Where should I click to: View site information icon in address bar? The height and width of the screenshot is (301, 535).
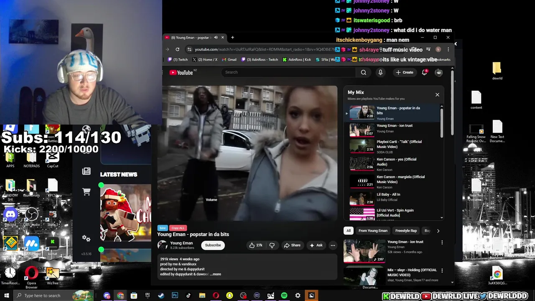[x=189, y=49]
